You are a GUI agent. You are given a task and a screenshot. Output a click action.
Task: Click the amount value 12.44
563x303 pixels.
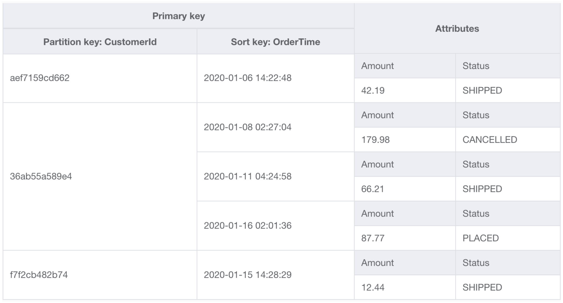[x=372, y=288]
